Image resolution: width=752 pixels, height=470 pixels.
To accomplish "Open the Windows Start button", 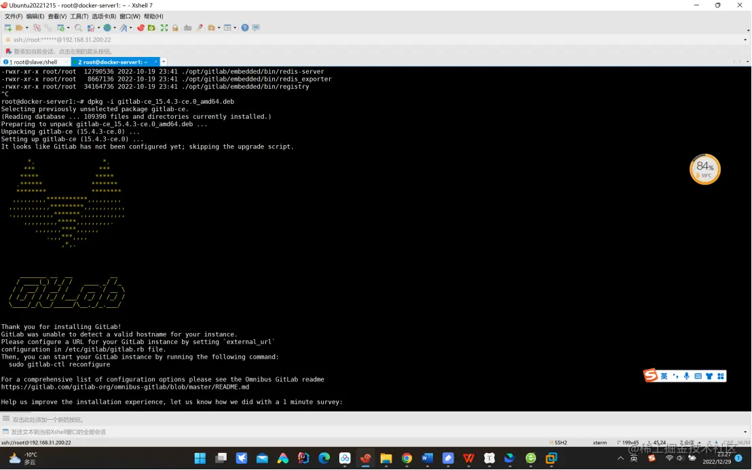I will tap(200, 458).
